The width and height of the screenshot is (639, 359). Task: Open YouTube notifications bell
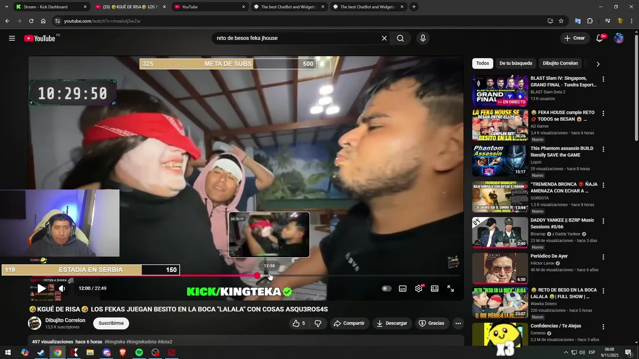(600, 38)
